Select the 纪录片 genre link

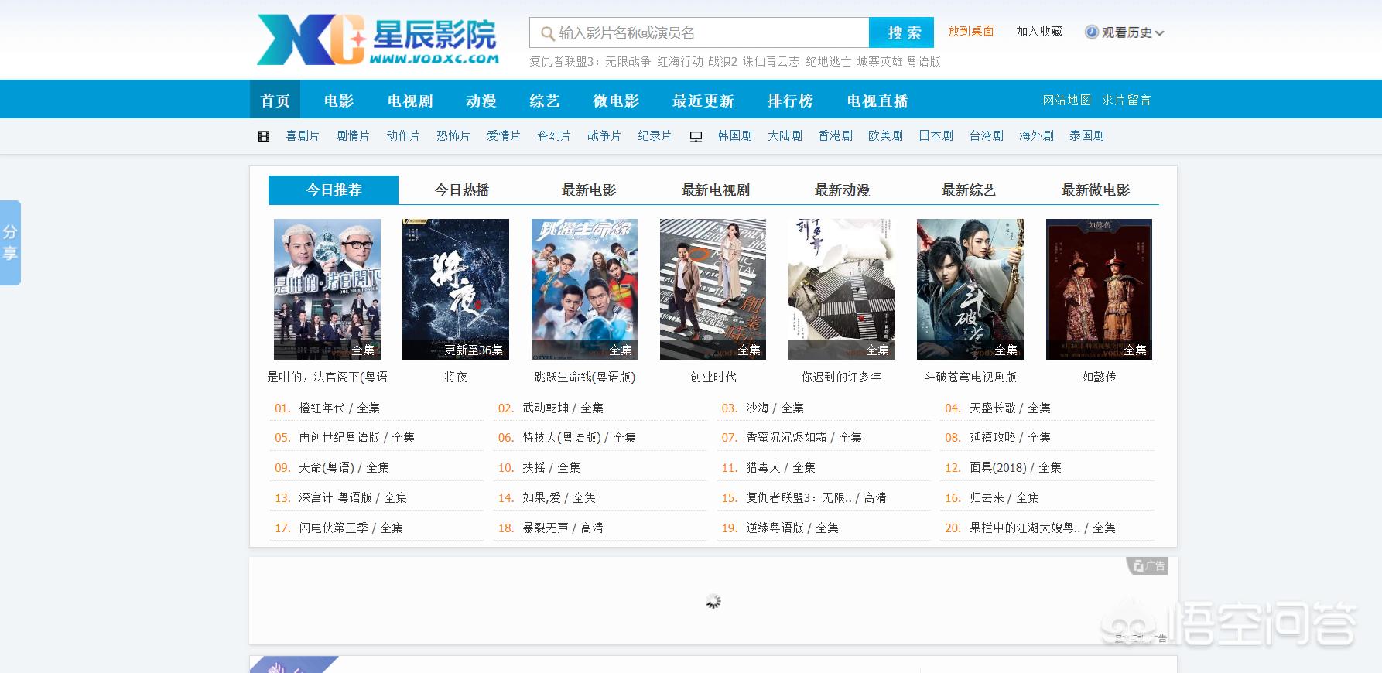pyautogui.click(x=655, y=135)
